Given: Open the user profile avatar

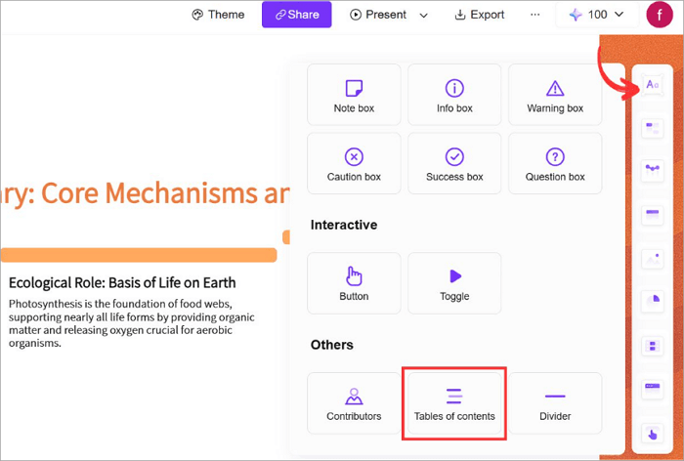Looking at the screenshot, I should (660, 15).
